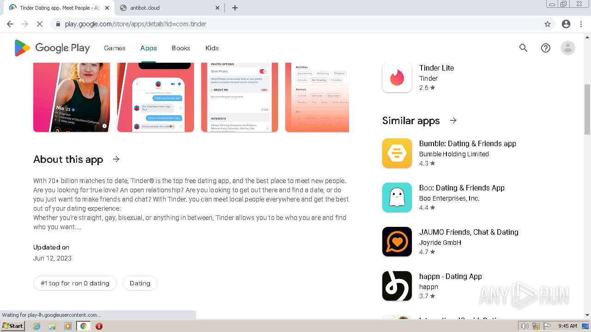The image size is (591, 332).
Task: Click the volume speaker tray icon
Action: pos(525,326)
